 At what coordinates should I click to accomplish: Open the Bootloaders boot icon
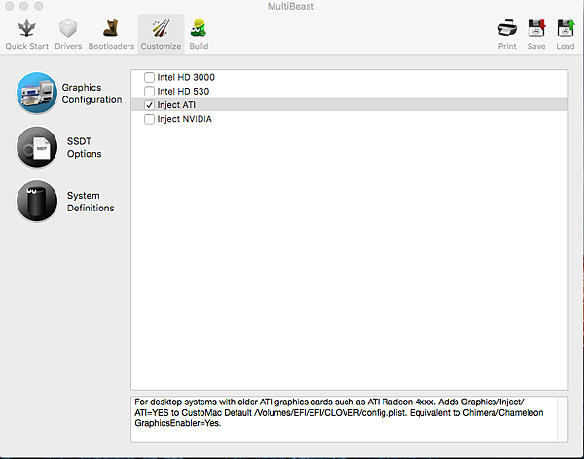pyautogui.click(x=111, y=28)
